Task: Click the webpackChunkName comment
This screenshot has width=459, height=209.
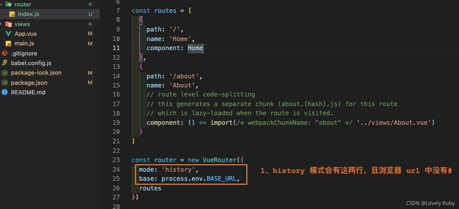Action: 295,123
